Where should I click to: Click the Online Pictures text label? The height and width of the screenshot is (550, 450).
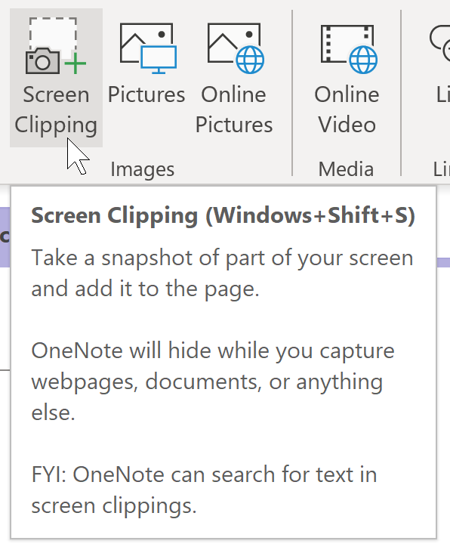pyautogui.click(x=234, y=110)
